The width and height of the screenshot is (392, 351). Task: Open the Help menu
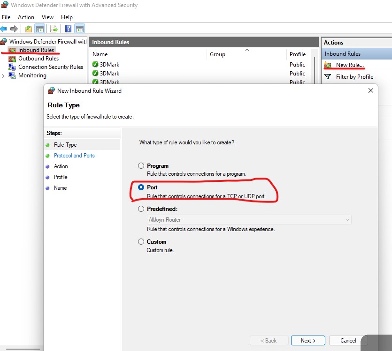67,17
